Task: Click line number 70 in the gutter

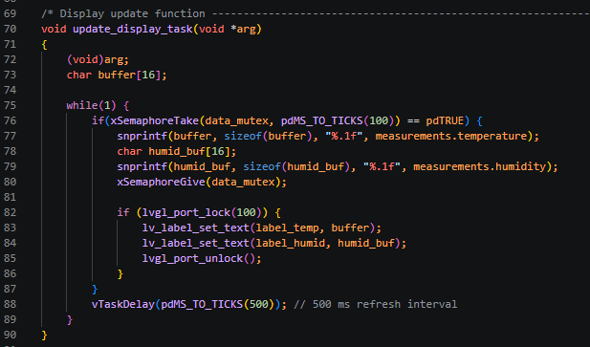Action: (10, 29)
